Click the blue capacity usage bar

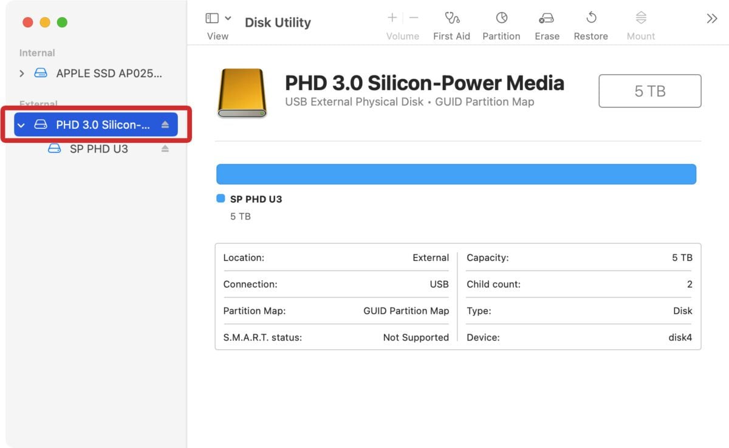[456, 174]
